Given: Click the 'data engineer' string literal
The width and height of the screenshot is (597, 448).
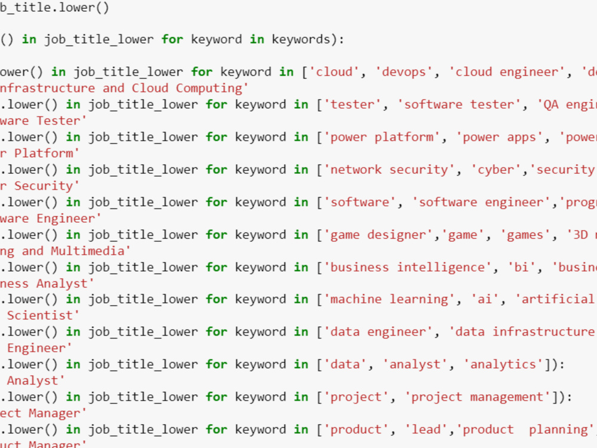Looking at the screenshot, I should click(377, 332).
